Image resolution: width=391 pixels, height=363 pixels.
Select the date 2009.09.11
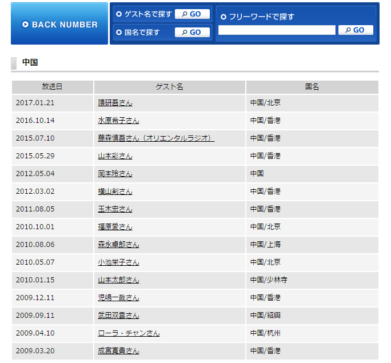[35, 315]
